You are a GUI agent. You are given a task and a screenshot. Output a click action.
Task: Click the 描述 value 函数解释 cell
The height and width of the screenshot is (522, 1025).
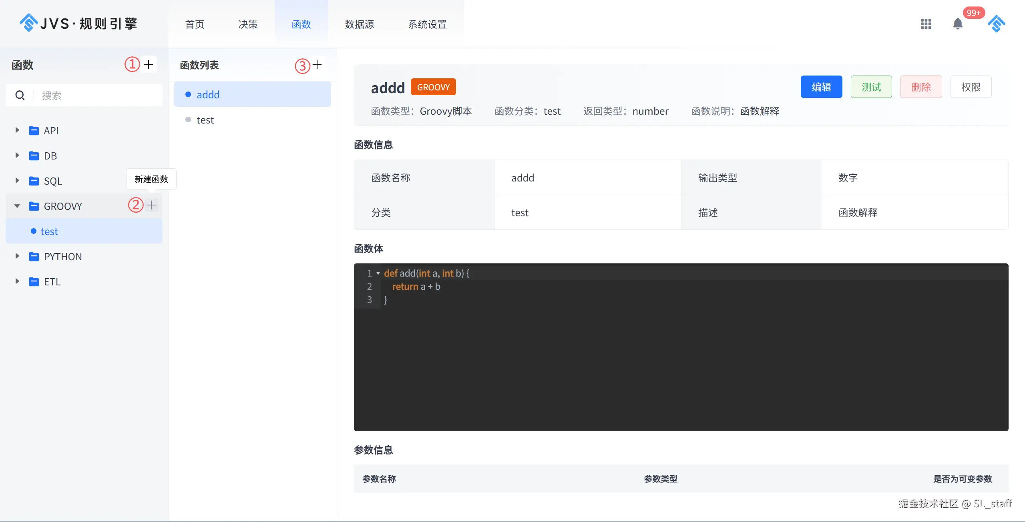point(914,212)
